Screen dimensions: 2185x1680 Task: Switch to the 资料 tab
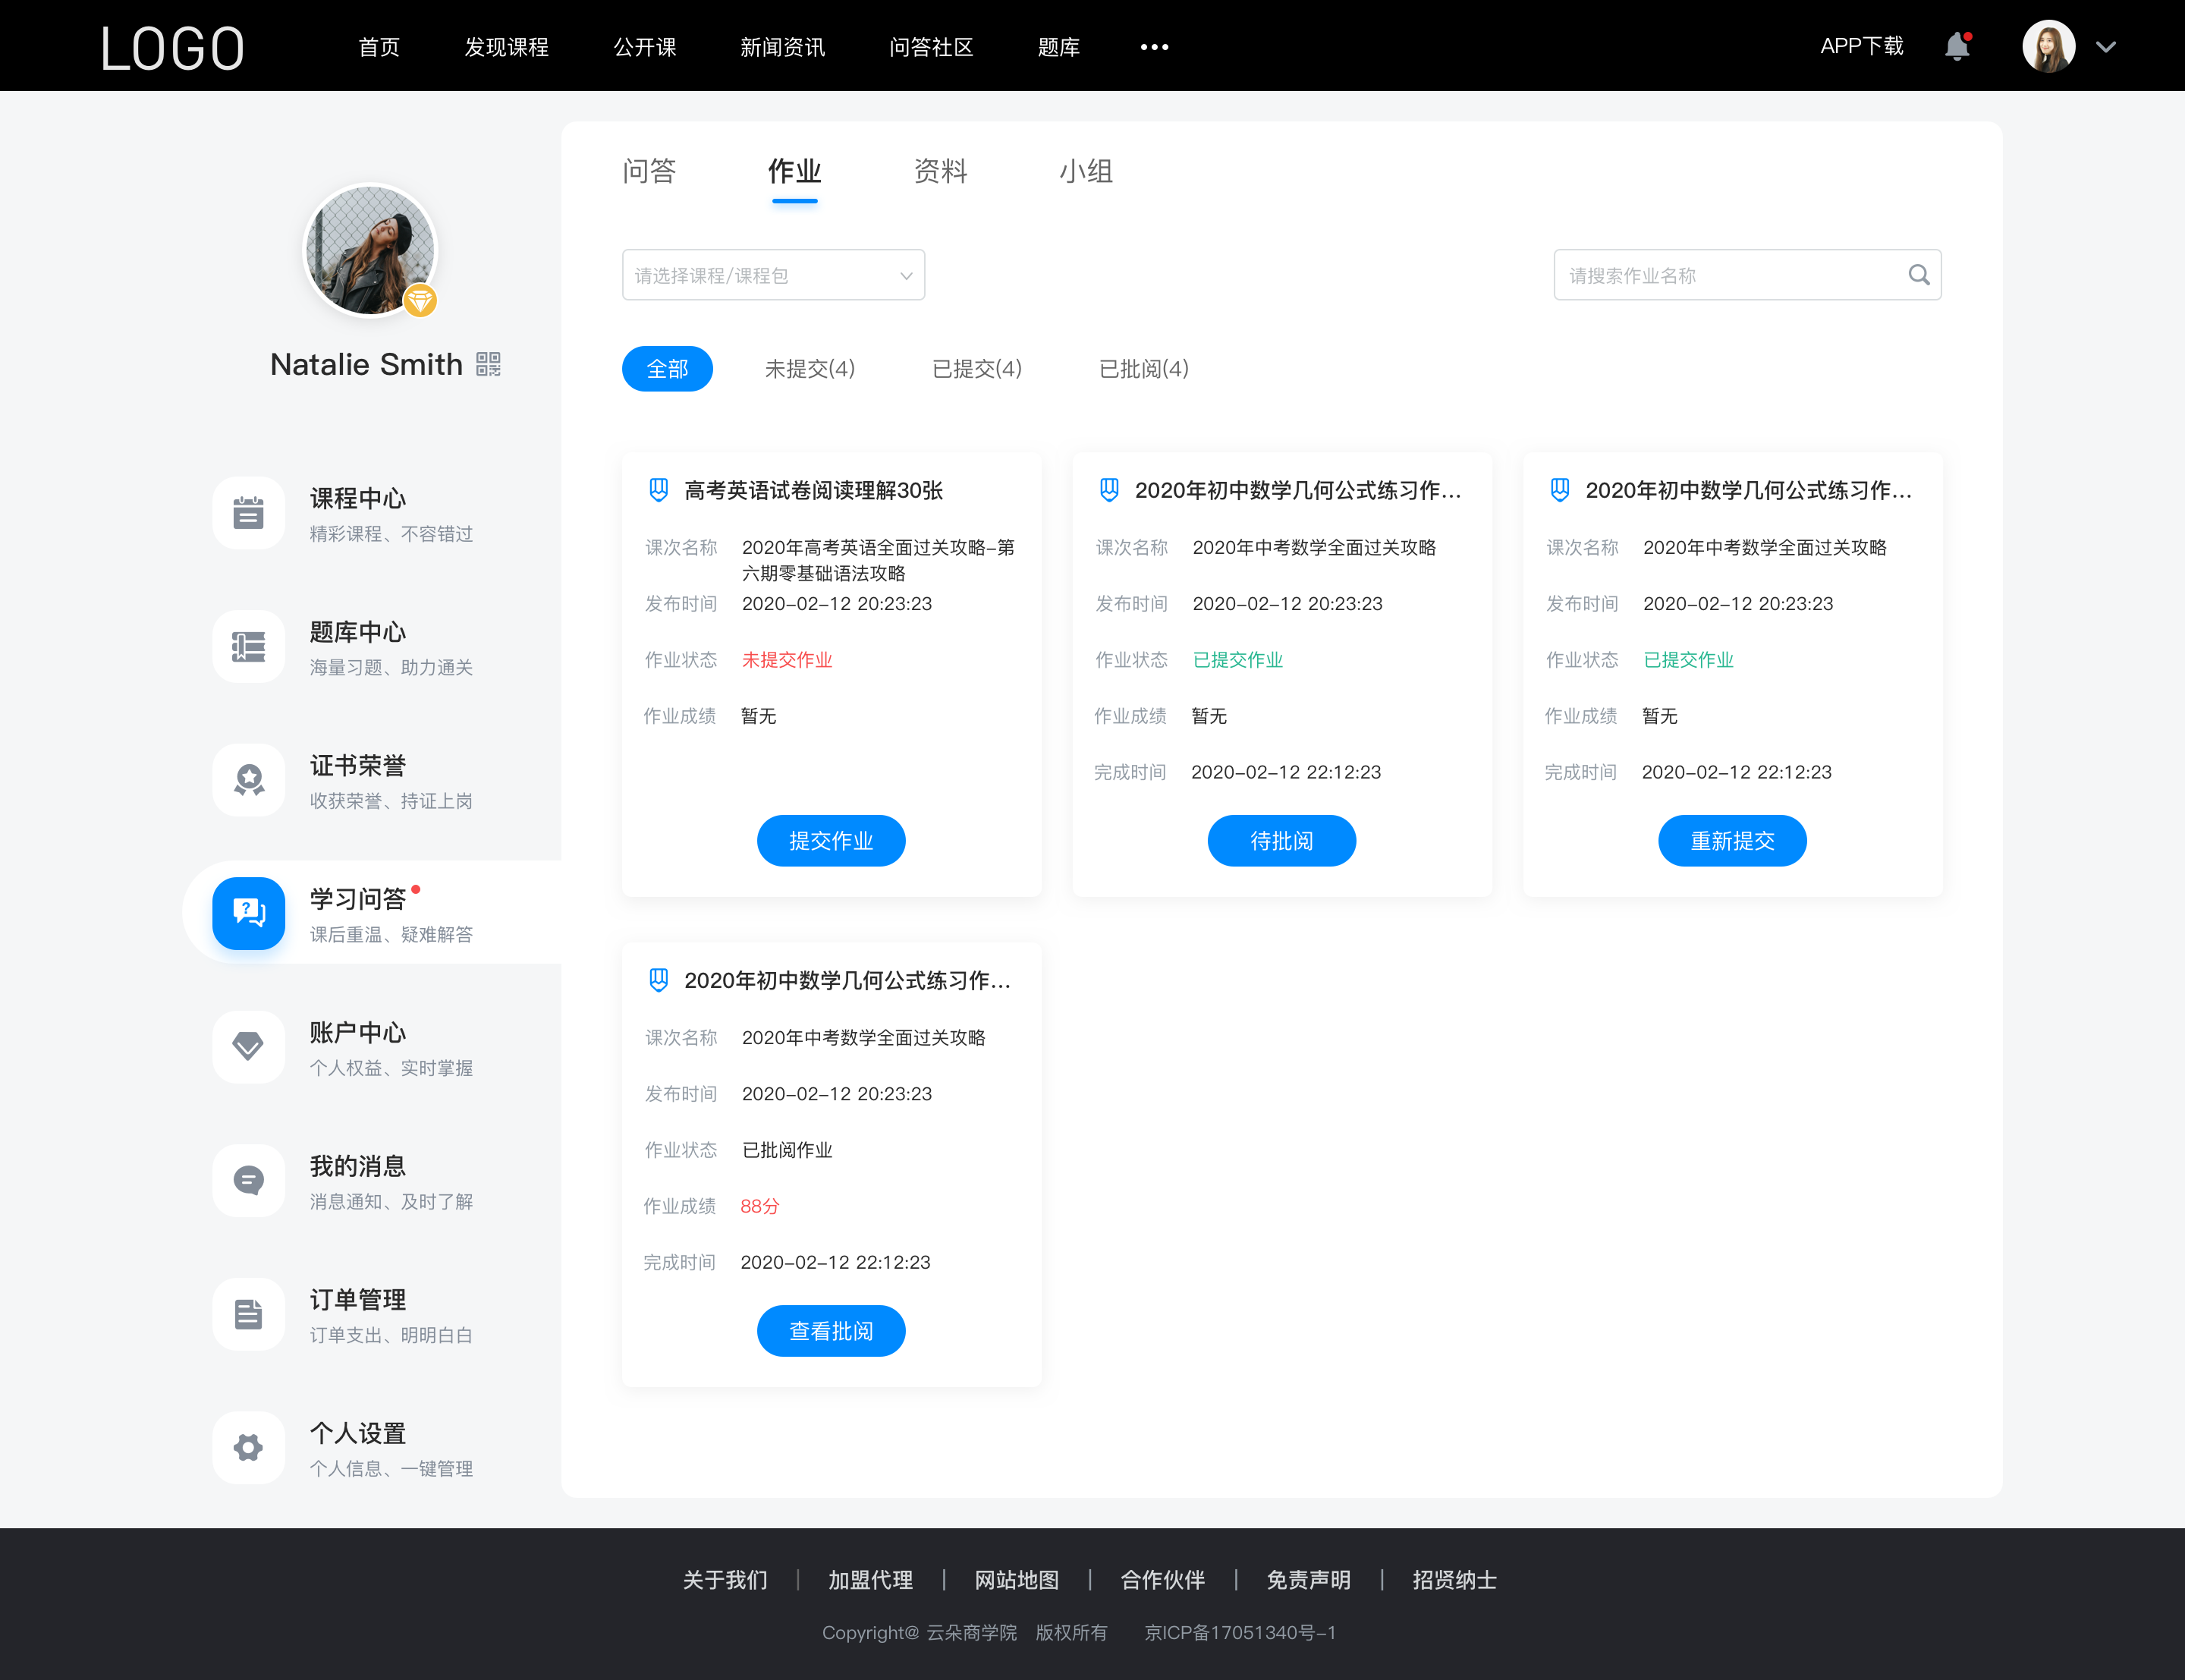point(940,171)
